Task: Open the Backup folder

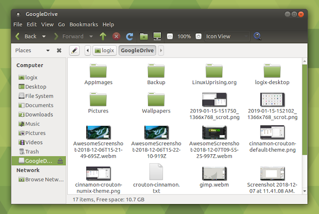Action: tap(156, 74)
